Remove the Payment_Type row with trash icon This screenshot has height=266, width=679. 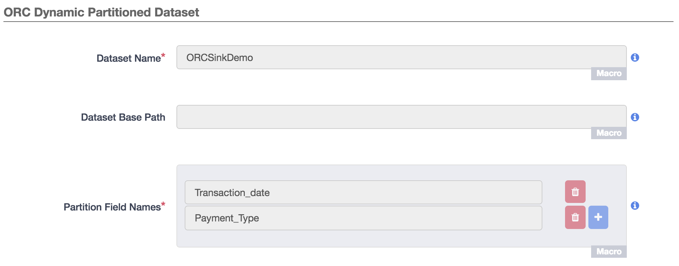pos(575,217)
